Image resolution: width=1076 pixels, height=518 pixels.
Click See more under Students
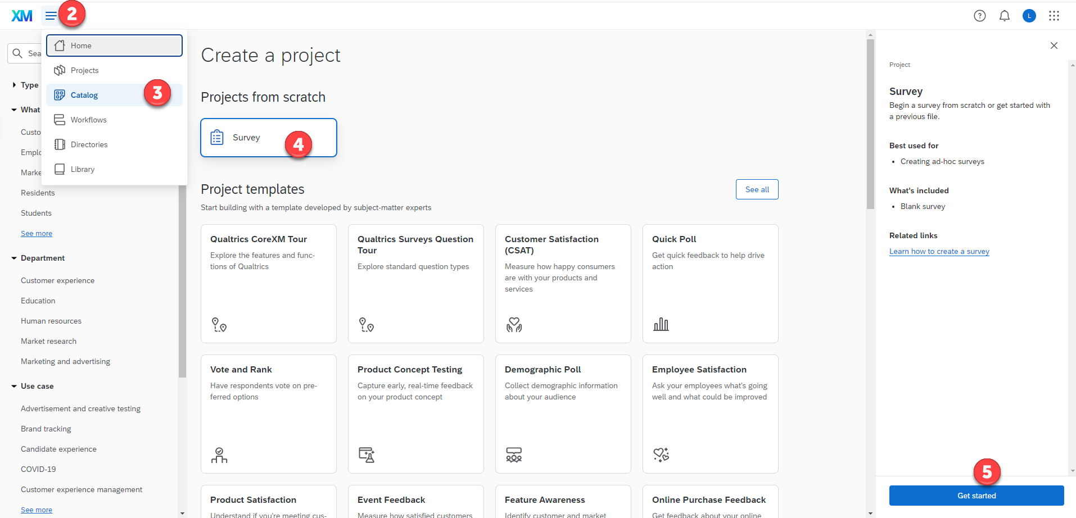(x=37, y=233)
